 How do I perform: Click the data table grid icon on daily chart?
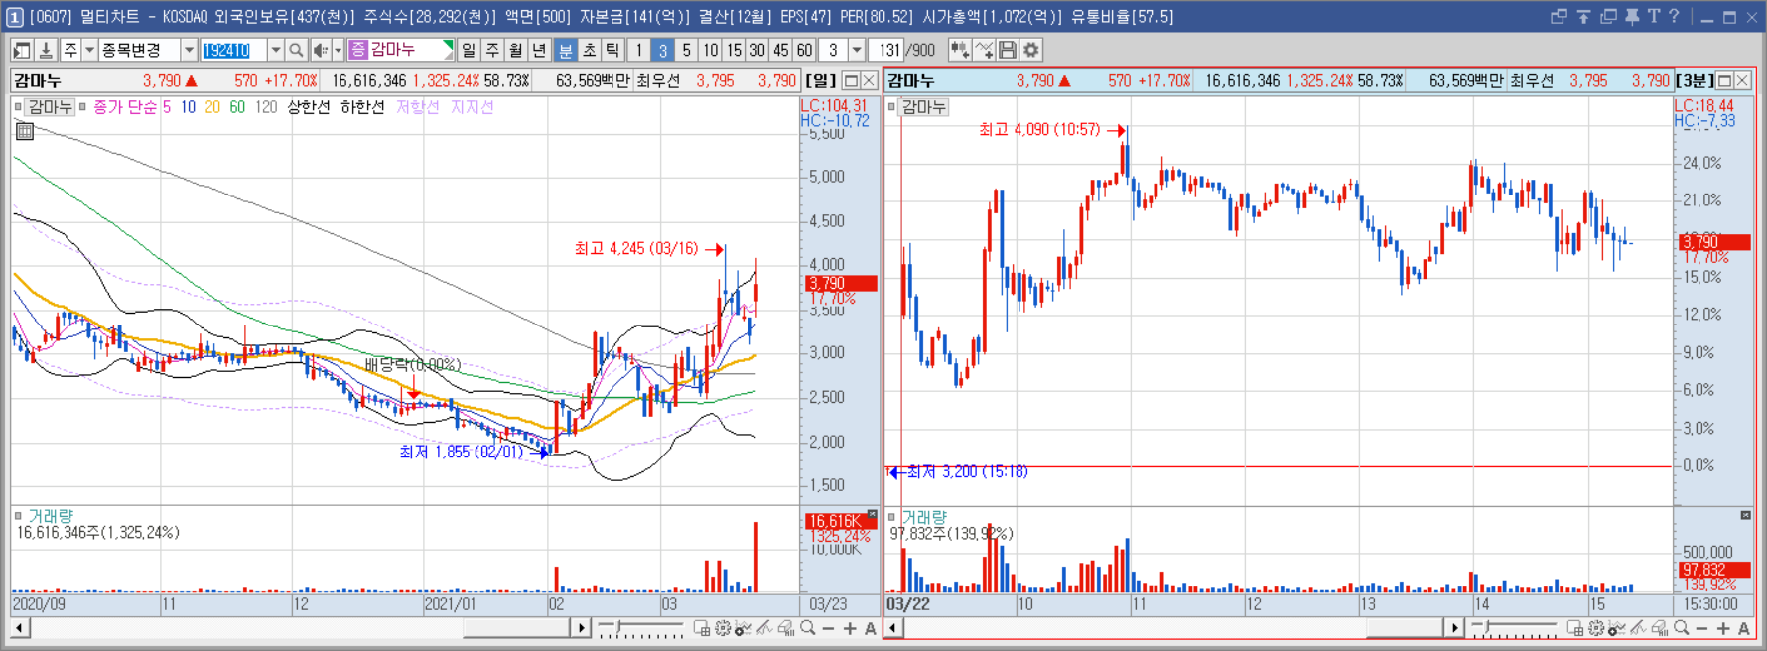[x=25, y=131]
